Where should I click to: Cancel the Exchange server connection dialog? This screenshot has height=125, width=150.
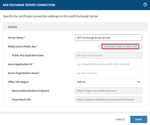120,120
